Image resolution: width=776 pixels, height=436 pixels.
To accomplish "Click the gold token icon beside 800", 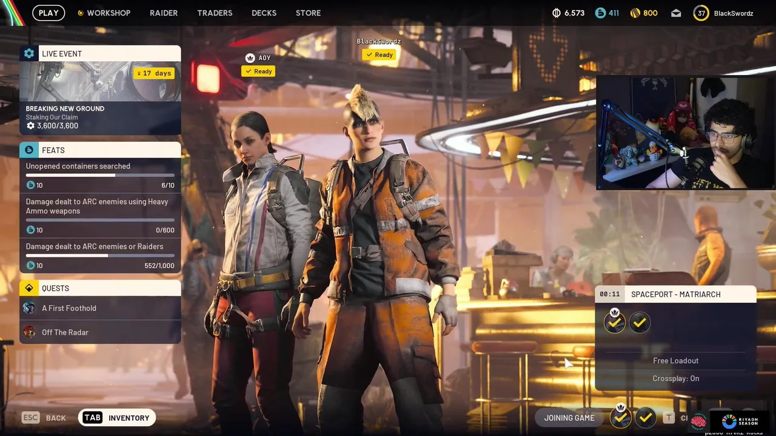I will [x=635, y=13].
